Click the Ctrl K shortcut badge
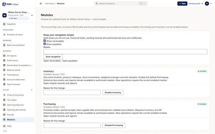The width and height of the screenshot is (215, 134). point(142,4)
